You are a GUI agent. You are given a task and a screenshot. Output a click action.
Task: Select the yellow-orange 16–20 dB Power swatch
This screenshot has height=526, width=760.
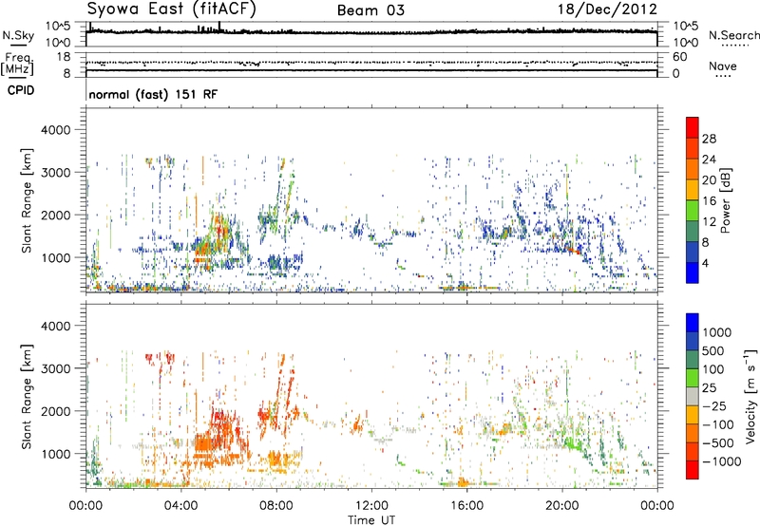coord(693,189)
